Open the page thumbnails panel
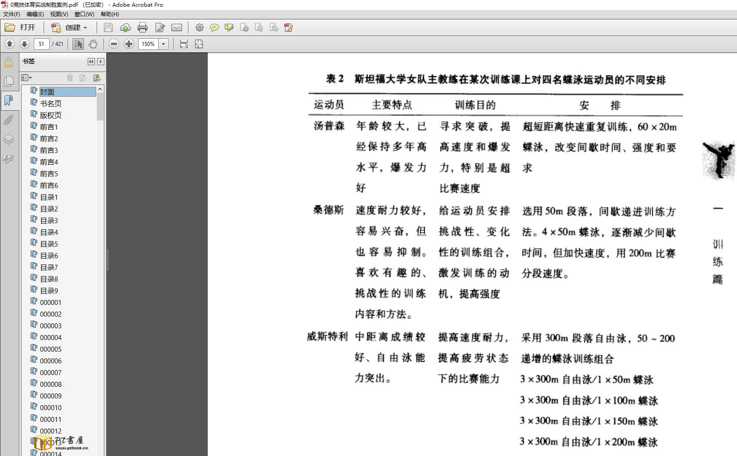The image size is (737, 456). point(9,81)
